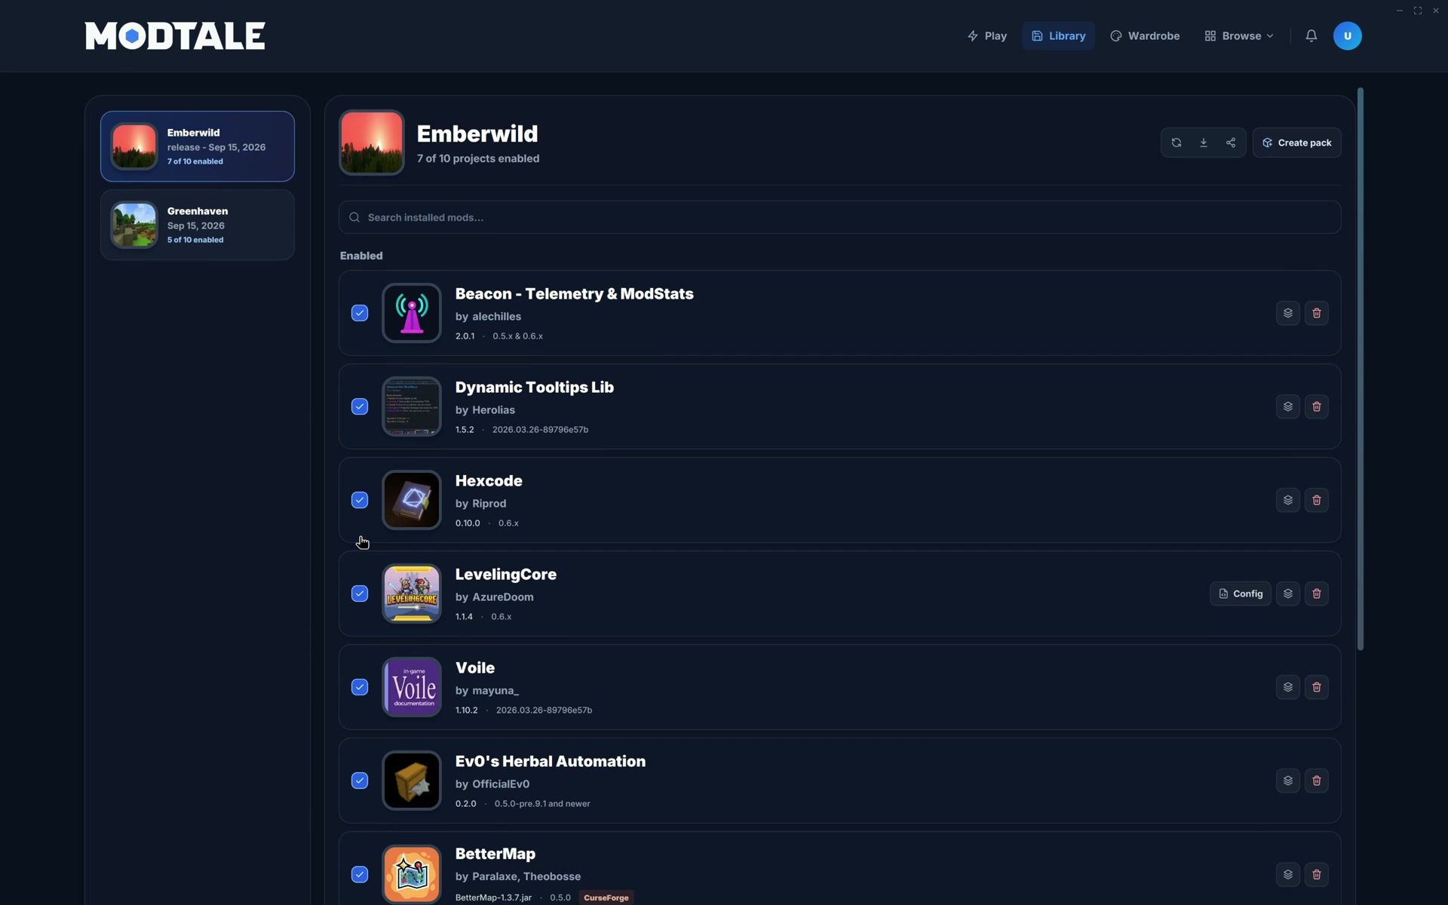Open the Wardrobe tab
Viewport: 1448px width, 905px height.
[1145, 35]
